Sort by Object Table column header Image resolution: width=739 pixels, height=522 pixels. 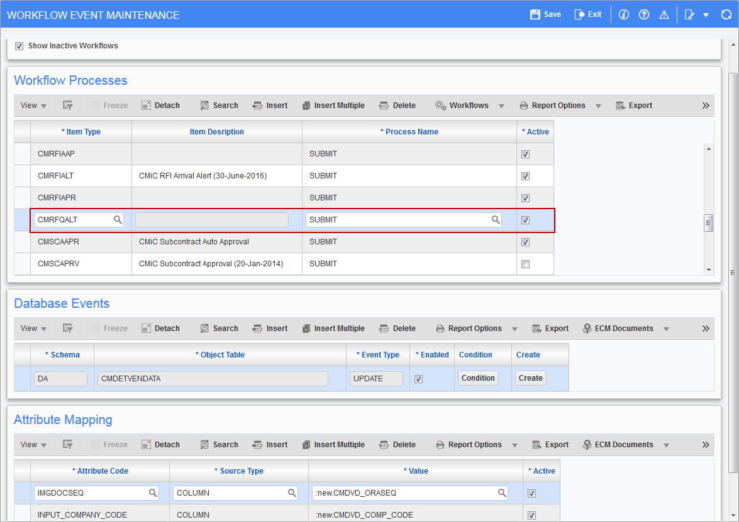[220, 355]
